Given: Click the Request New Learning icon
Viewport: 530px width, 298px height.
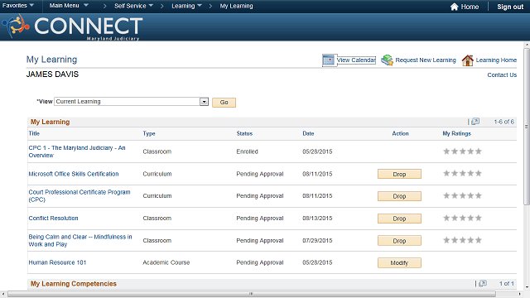Looking at the screenshot, I should point(387,60).
